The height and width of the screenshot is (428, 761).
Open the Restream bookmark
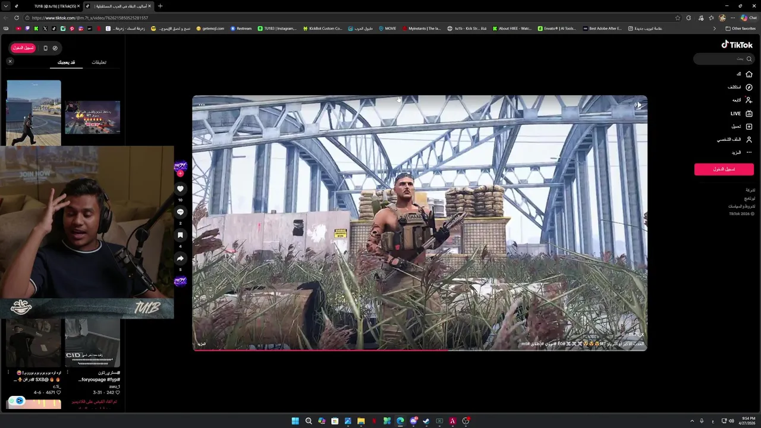(241, 29)
